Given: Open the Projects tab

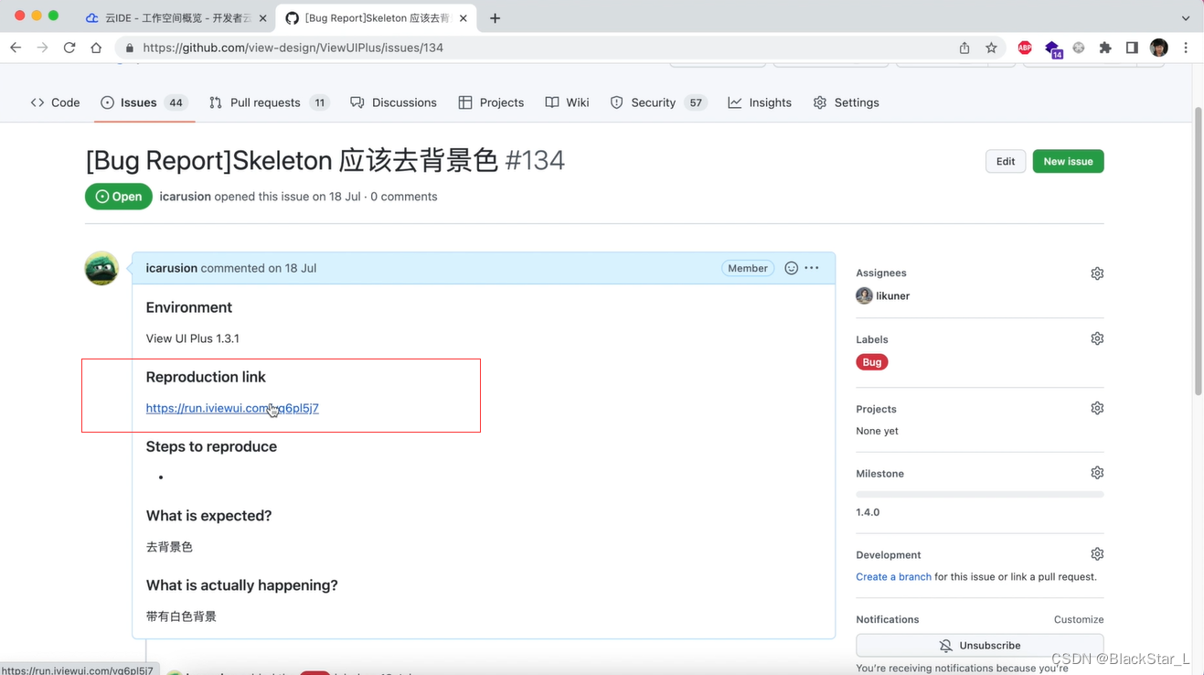Looking at the screenshot, I should click(491, 102).
